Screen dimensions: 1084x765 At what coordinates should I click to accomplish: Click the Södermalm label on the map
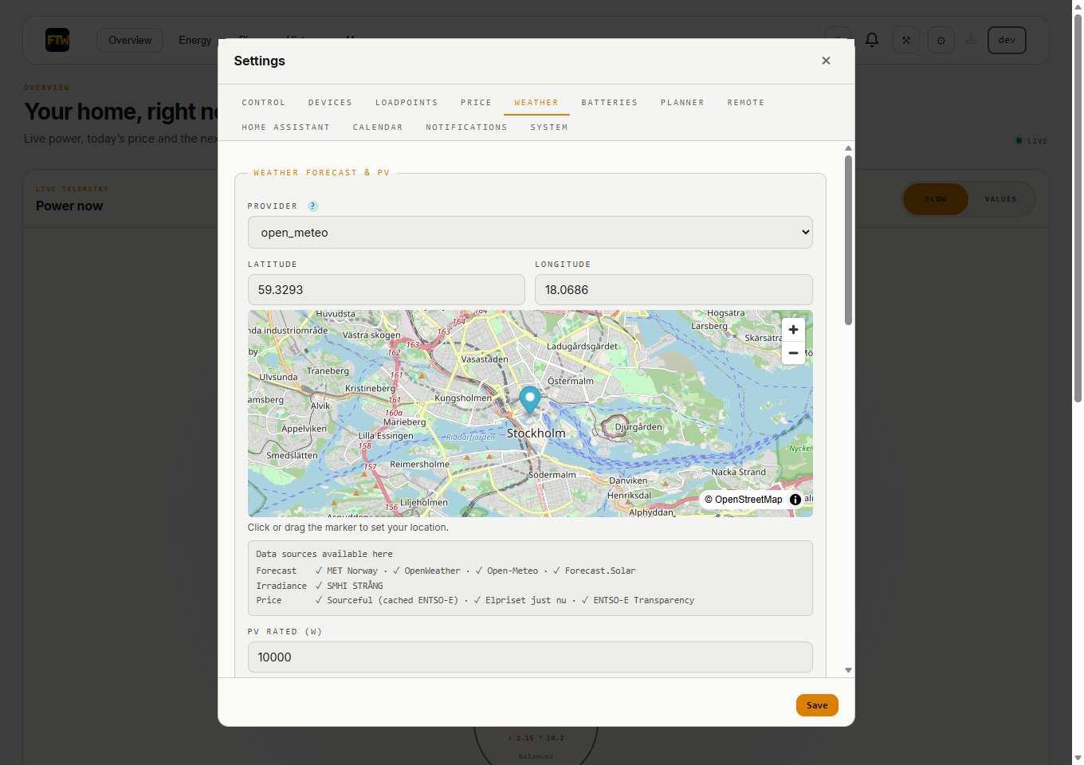point(552,475)
